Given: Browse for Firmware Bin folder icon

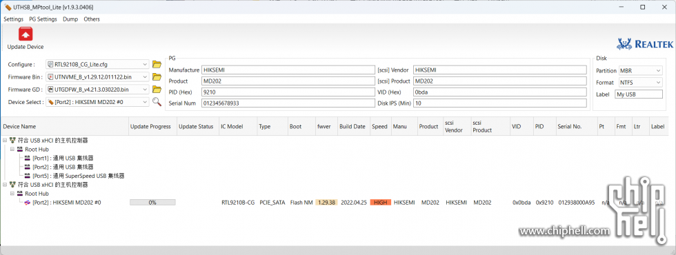Looking at the screenshot, I should [157, 77].
